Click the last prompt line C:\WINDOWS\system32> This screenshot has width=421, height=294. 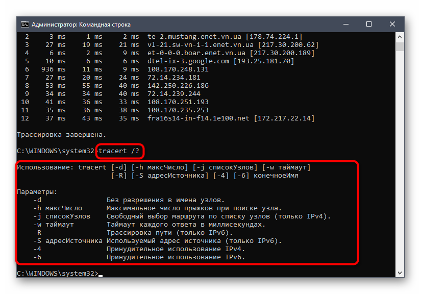[58, 273]
